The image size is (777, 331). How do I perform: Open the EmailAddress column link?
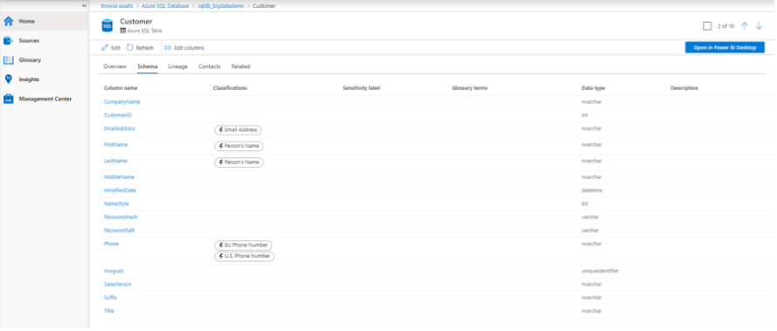[120, 128]
